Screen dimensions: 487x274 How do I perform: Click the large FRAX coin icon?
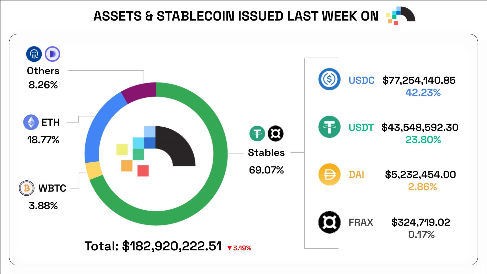pos(329,222)
